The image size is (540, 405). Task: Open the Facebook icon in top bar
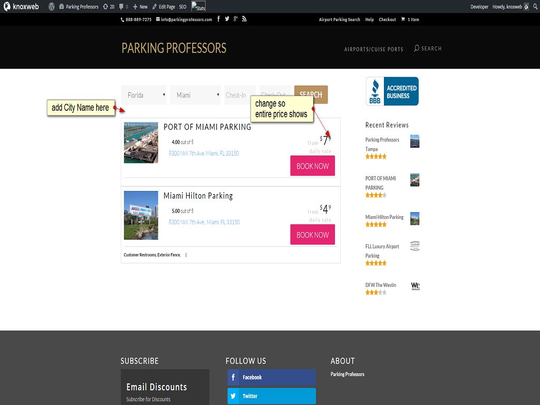[218, 19]
